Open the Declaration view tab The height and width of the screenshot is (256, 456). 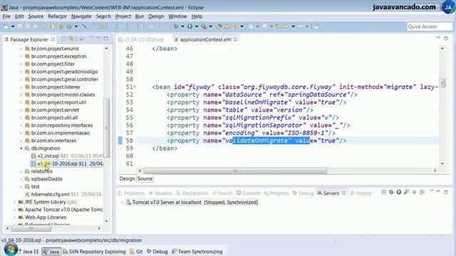click(x=192, y=193)
